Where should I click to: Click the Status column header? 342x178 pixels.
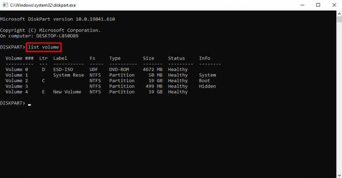tap(176, 58)
